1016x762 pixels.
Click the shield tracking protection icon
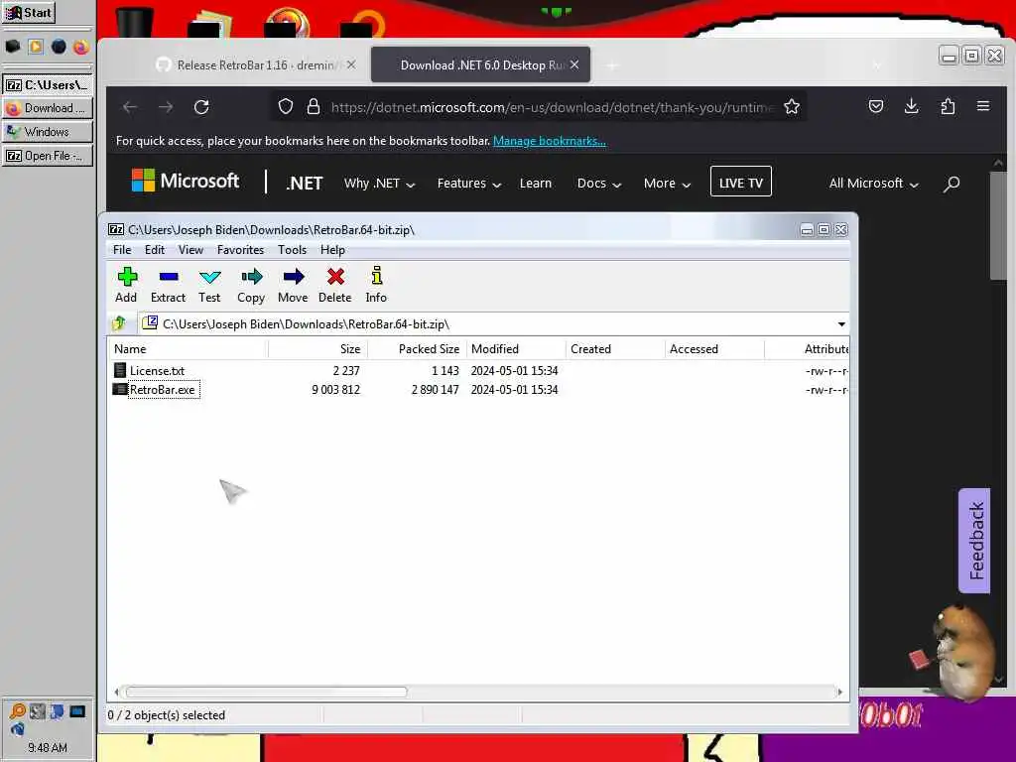[286, 107]
